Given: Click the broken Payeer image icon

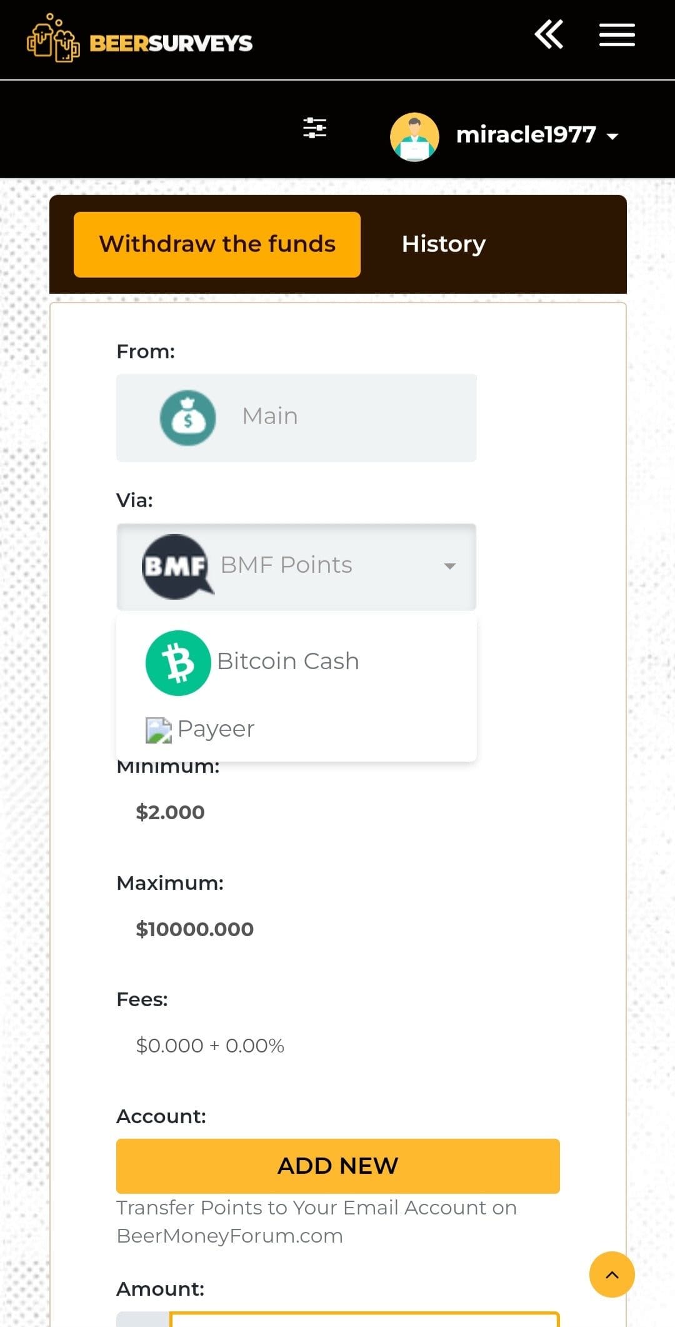Looking at the screenshot, I should pyautogui.click(x=159, y=730).
